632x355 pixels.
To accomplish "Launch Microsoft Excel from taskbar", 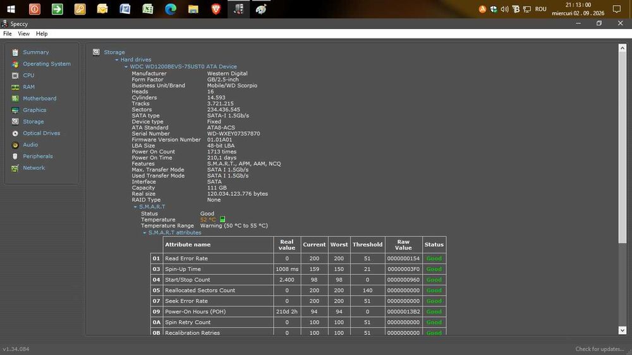I will click(x=147, y=9).
